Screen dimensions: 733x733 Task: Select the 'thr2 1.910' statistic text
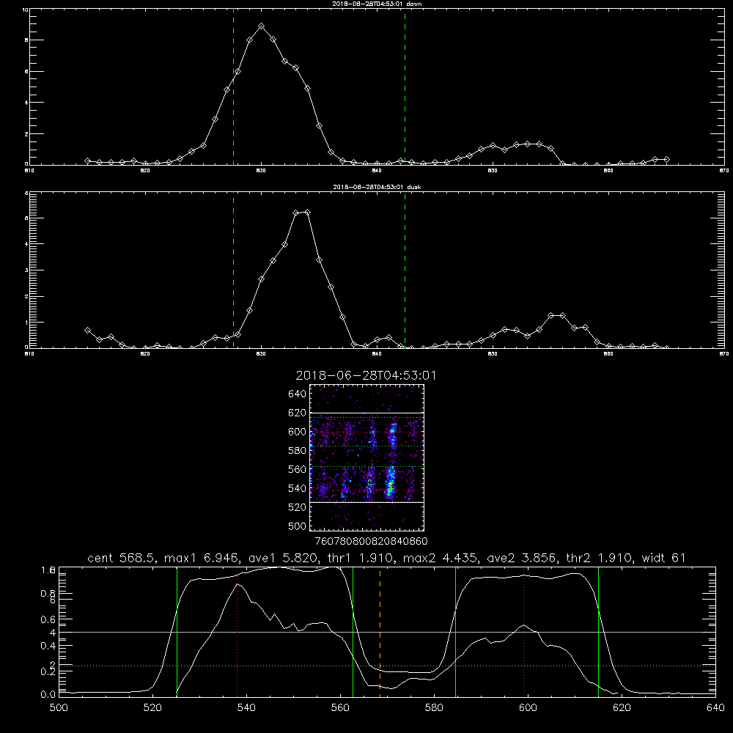tap(599, 558)
